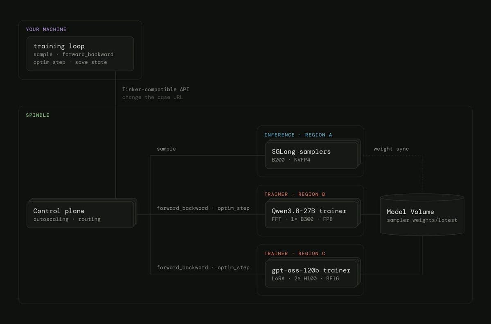491x324 pixels.
Task: Click the weight sync label
Action: pyautogui.click(x=391, y=149)
